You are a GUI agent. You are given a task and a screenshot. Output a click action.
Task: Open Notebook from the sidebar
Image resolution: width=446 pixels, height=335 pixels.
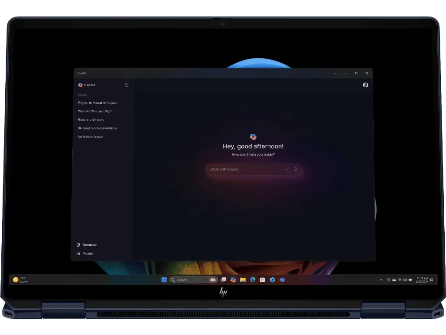[x=87, y=244]
